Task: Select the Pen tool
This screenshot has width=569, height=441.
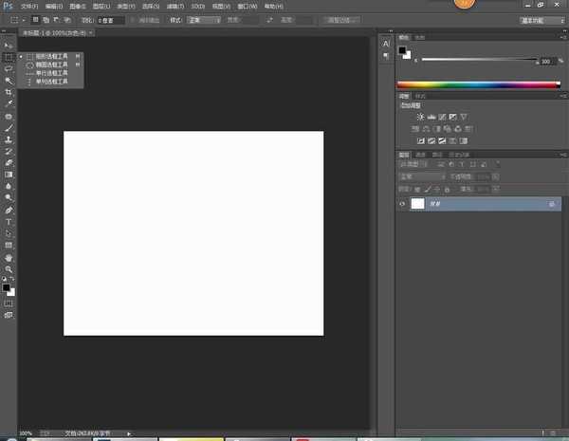Action: tap(9, 210)
